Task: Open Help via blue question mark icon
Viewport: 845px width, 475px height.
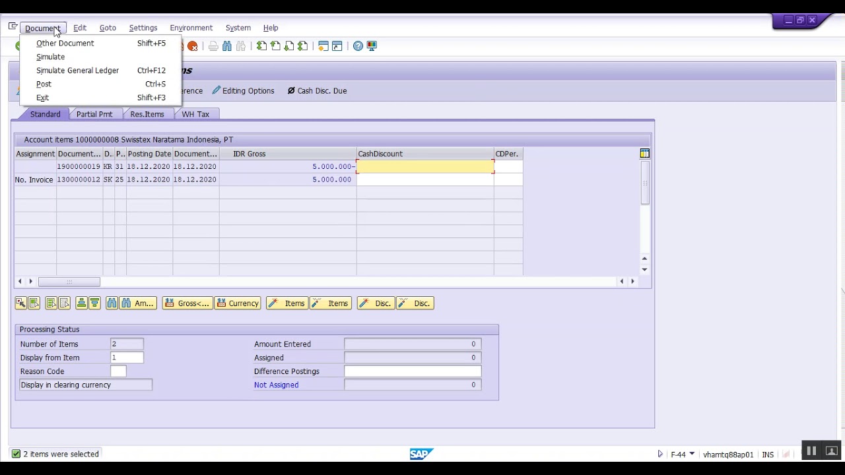Action: pos(358,46)
